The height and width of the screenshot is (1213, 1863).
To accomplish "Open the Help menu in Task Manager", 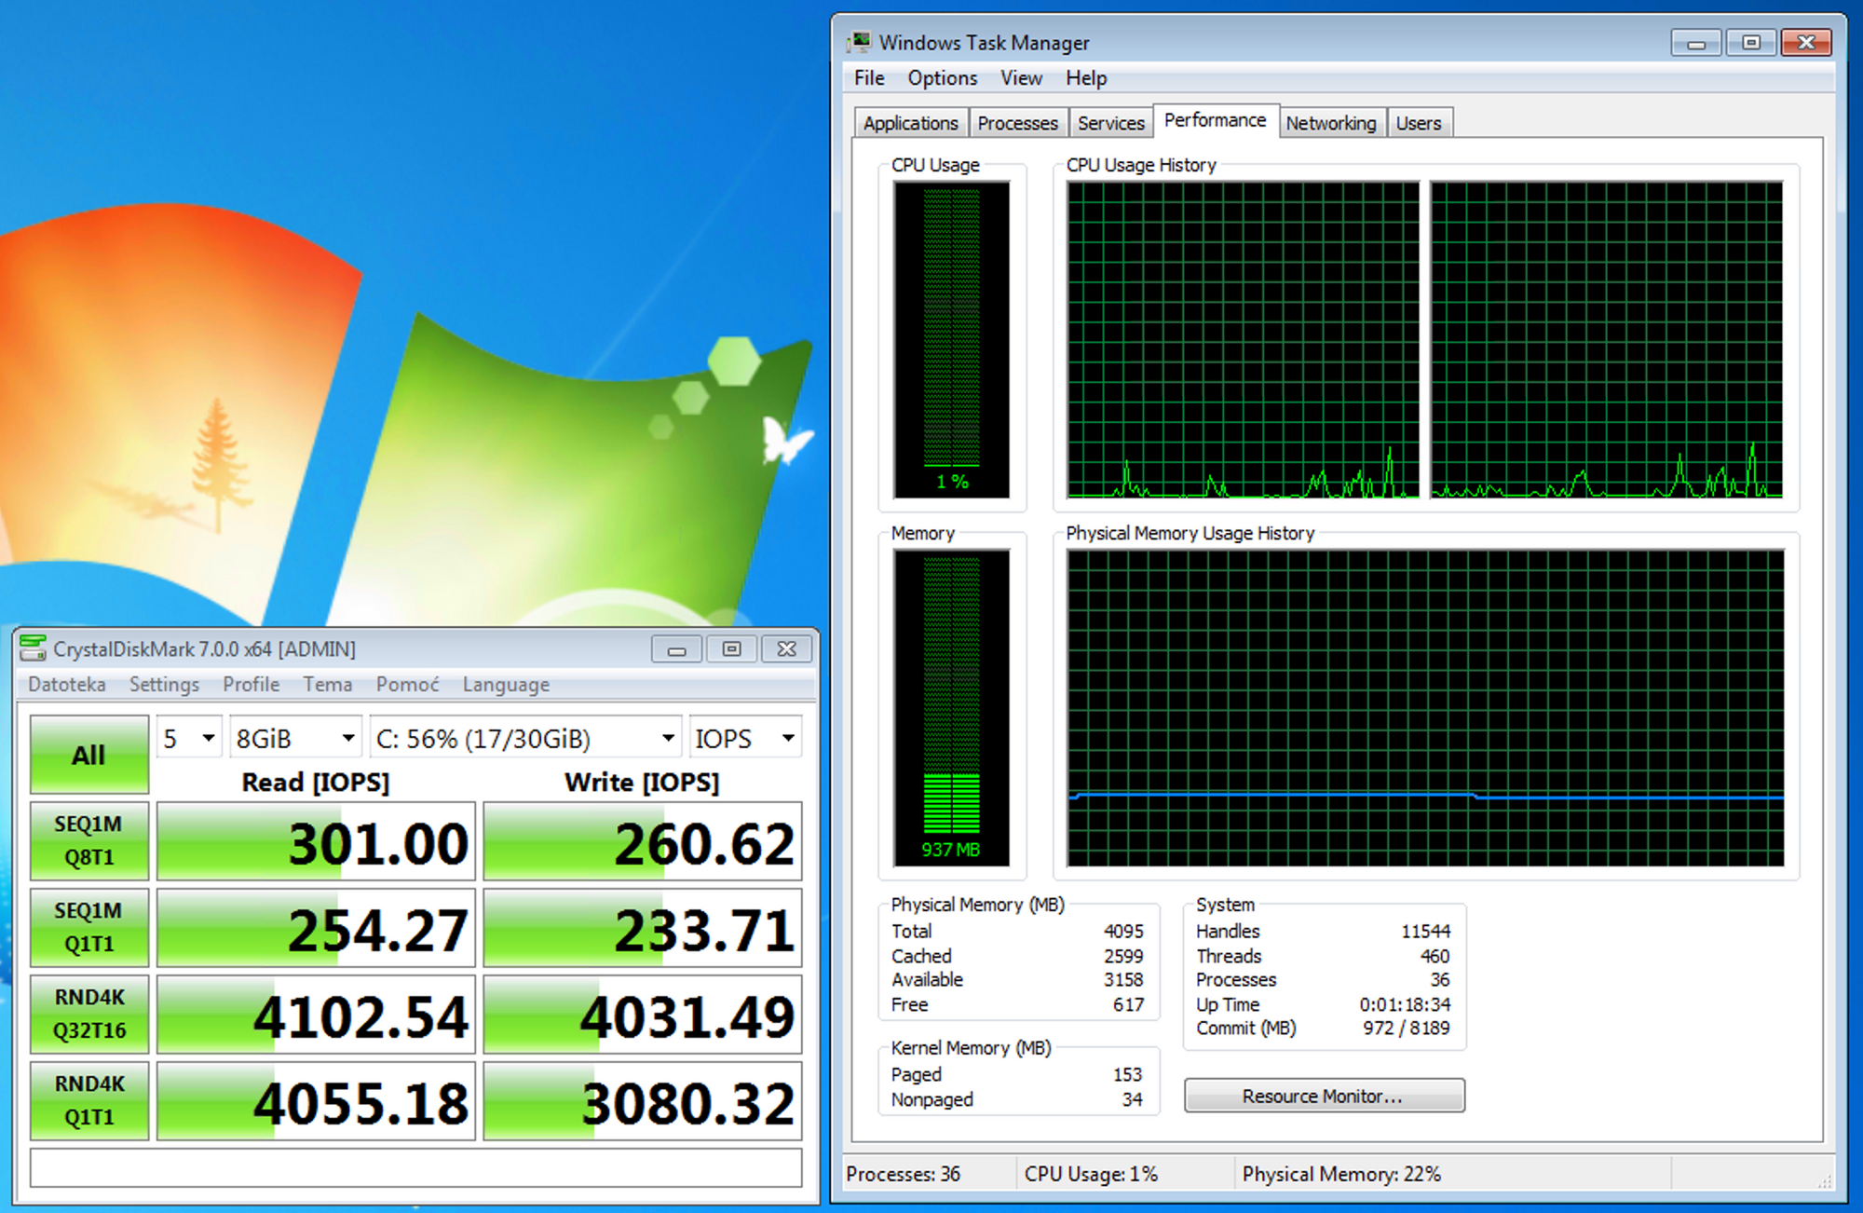I will [x=1086, y=78].
